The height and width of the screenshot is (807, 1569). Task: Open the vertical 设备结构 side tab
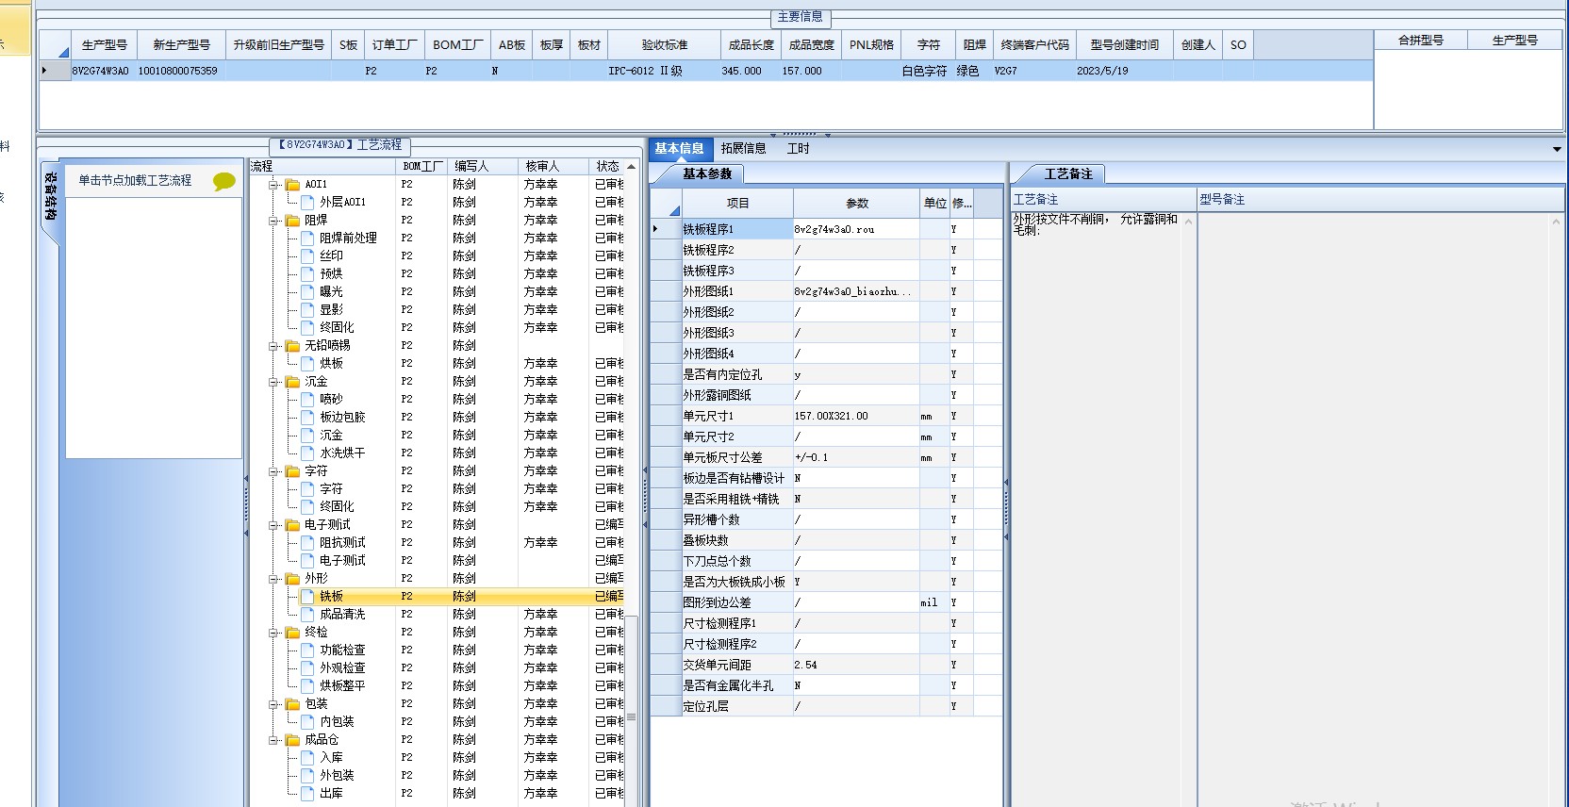coord(51,197)
